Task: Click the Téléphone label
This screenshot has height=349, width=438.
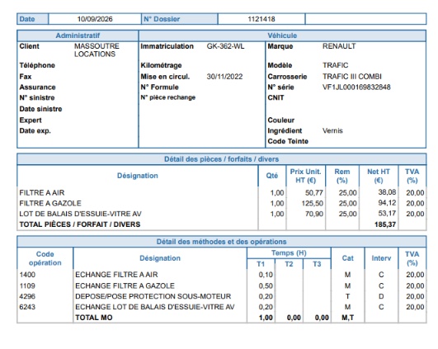Action: tap(37, 65)
